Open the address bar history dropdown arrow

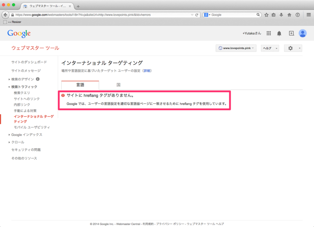coord(192,15)
